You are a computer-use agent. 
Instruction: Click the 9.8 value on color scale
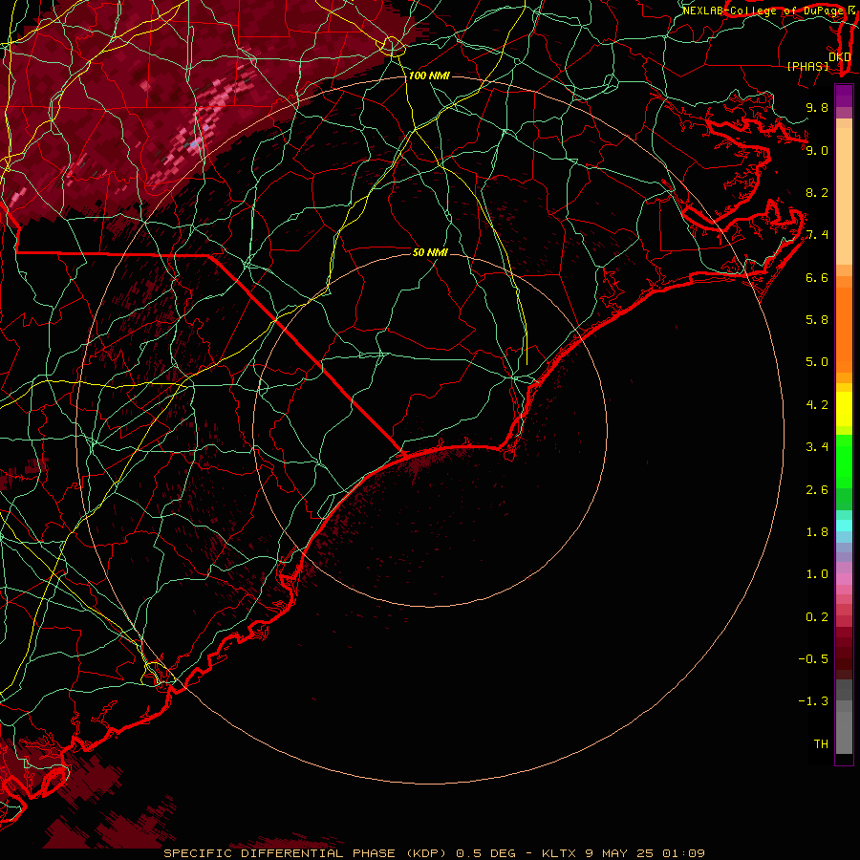tap(817, 107)
